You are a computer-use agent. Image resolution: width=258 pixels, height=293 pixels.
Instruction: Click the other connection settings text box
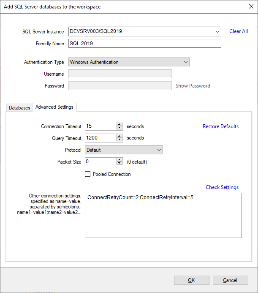(x=163, y=215)
